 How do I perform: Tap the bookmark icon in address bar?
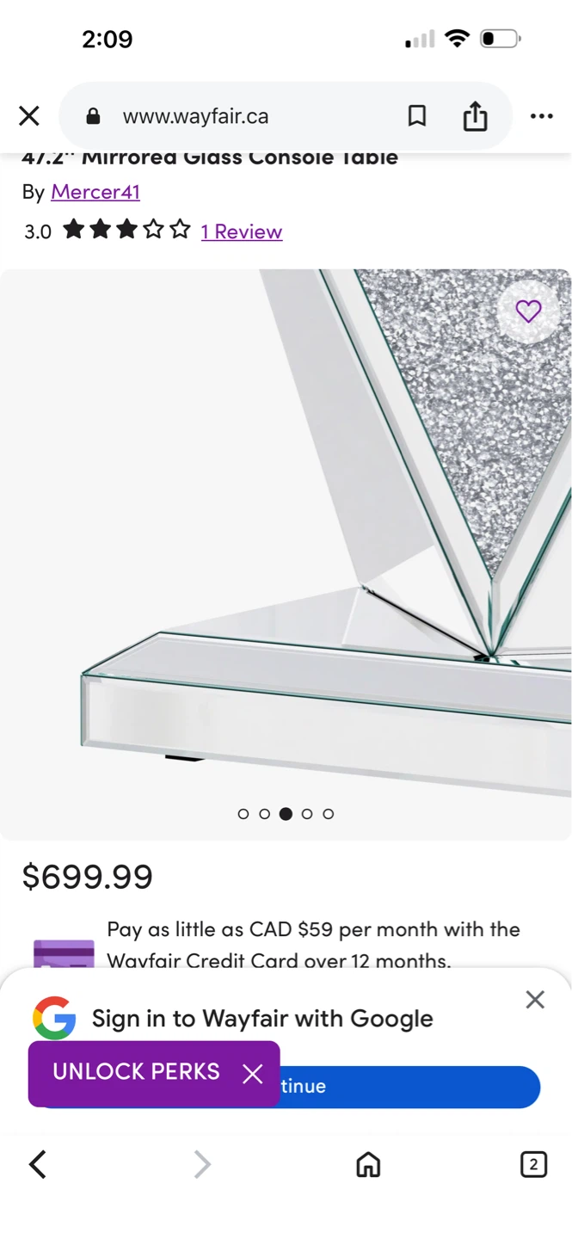tap(417, 115)
